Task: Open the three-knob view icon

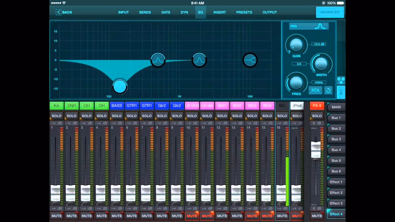Action: (x=341, y=81)
